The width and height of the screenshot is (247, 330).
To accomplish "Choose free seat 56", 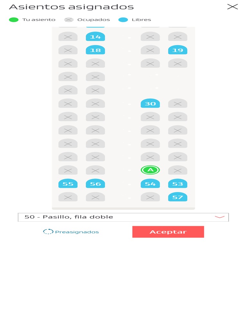I will [95, 184].
